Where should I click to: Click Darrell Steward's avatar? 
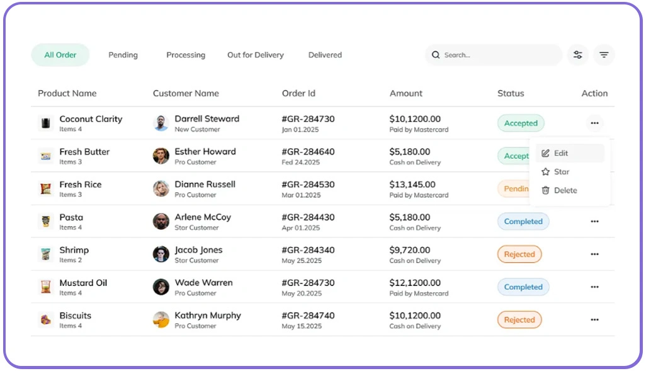coord(161,123)
